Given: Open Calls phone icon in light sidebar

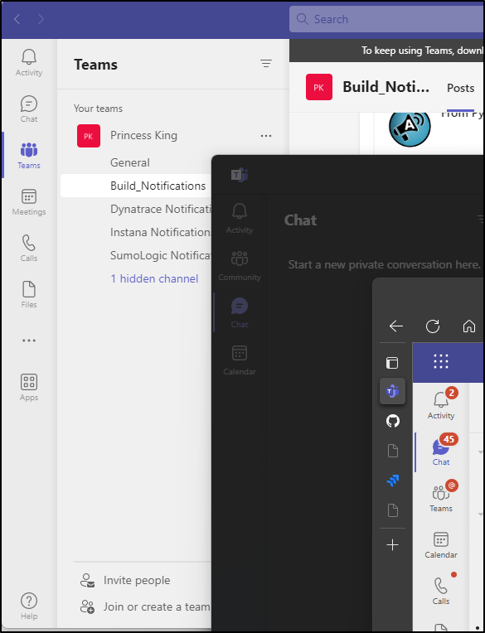Looking at the screenshot, I should pyautogui.click(x=29, y=249).
